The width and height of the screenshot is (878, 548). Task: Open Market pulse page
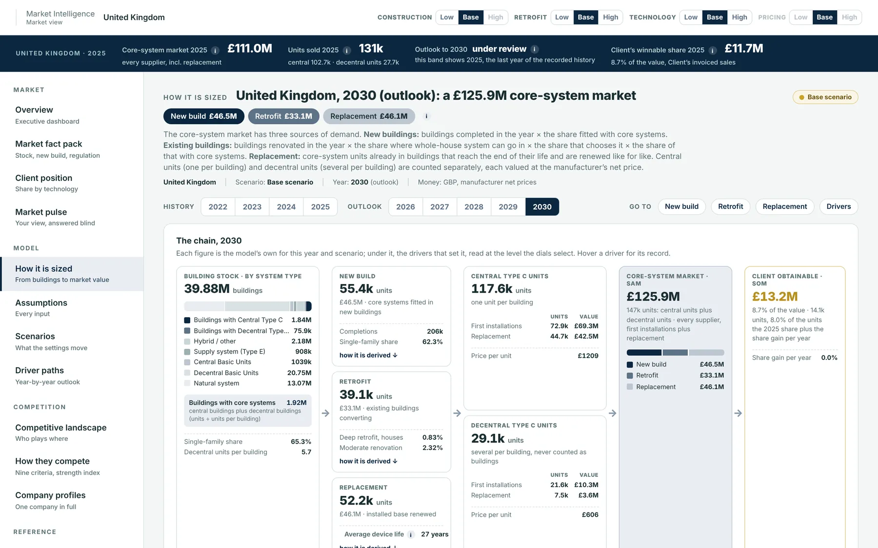72,217
